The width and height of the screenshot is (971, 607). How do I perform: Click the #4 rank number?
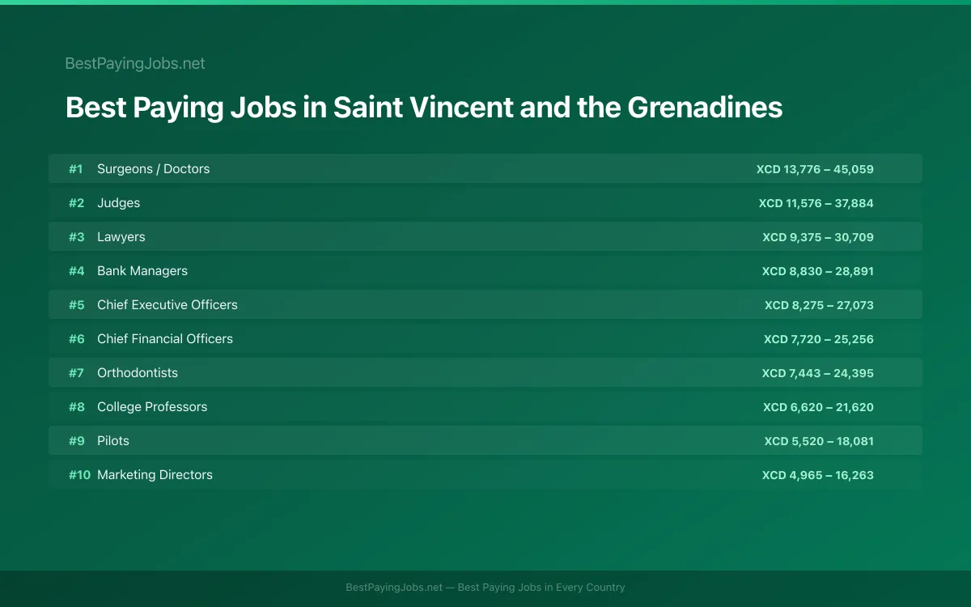click(76, 271)
